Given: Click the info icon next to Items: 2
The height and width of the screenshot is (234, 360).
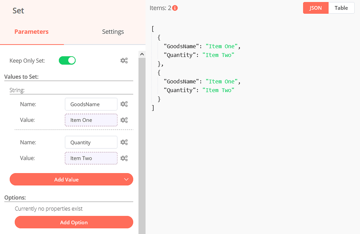Looking at the screenshot, I should pos(175,8).
